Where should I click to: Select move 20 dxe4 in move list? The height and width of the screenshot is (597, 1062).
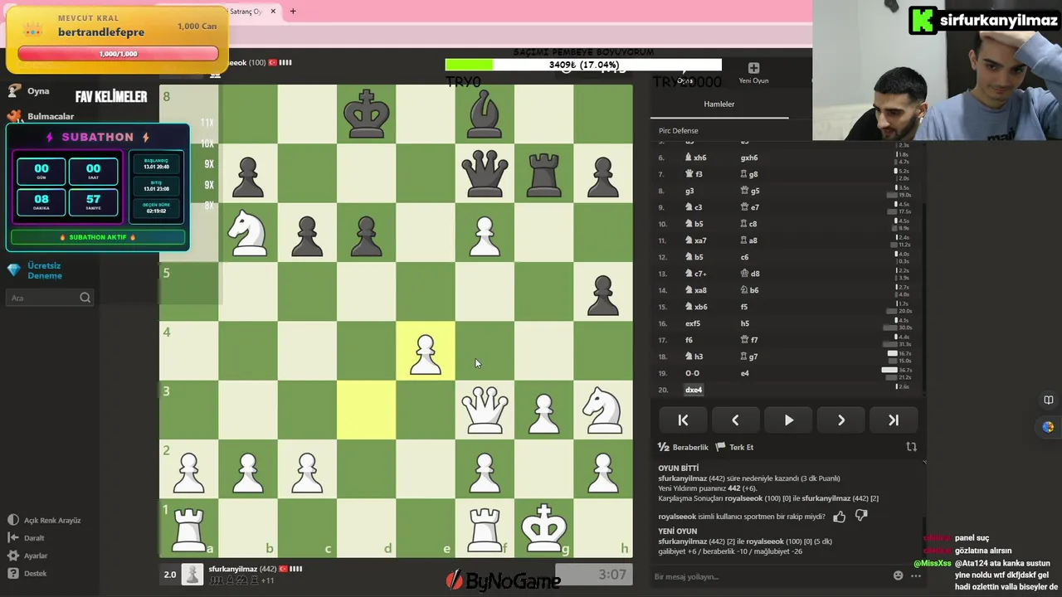(x=694, y=390)
